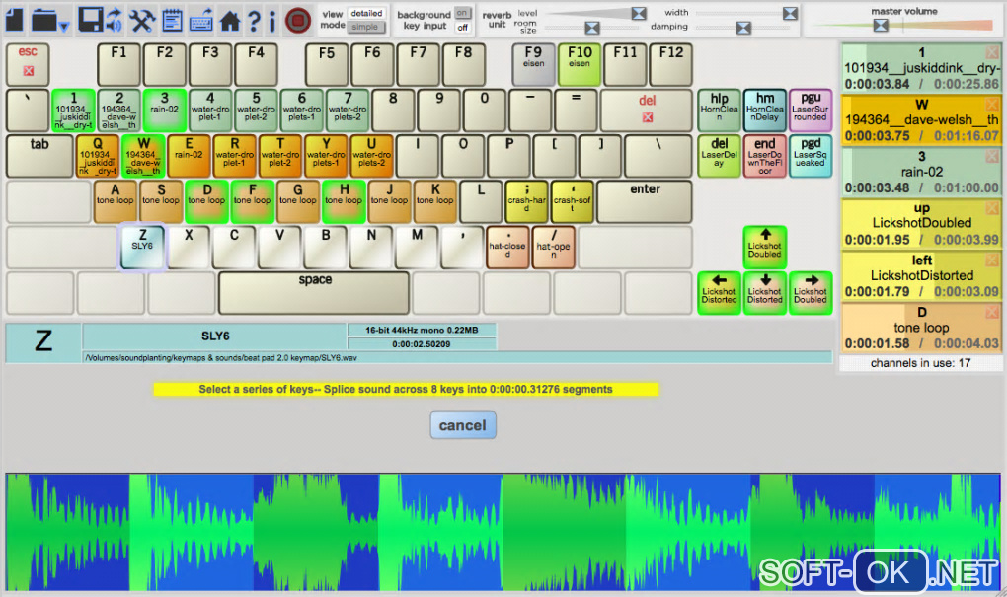
Task: Turn background key input off
Action: (x=462, y=27)
